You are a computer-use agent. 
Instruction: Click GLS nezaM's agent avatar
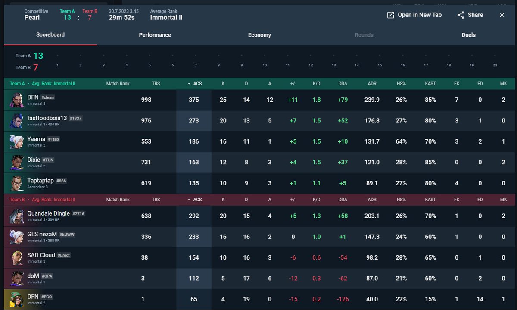(17, 237)
